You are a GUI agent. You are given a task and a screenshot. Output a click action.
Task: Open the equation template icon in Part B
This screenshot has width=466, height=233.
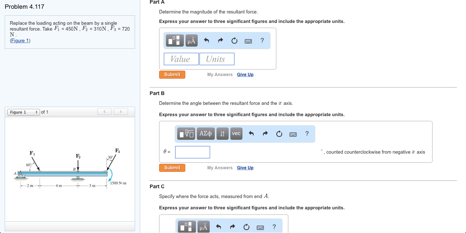pos(186,134)
